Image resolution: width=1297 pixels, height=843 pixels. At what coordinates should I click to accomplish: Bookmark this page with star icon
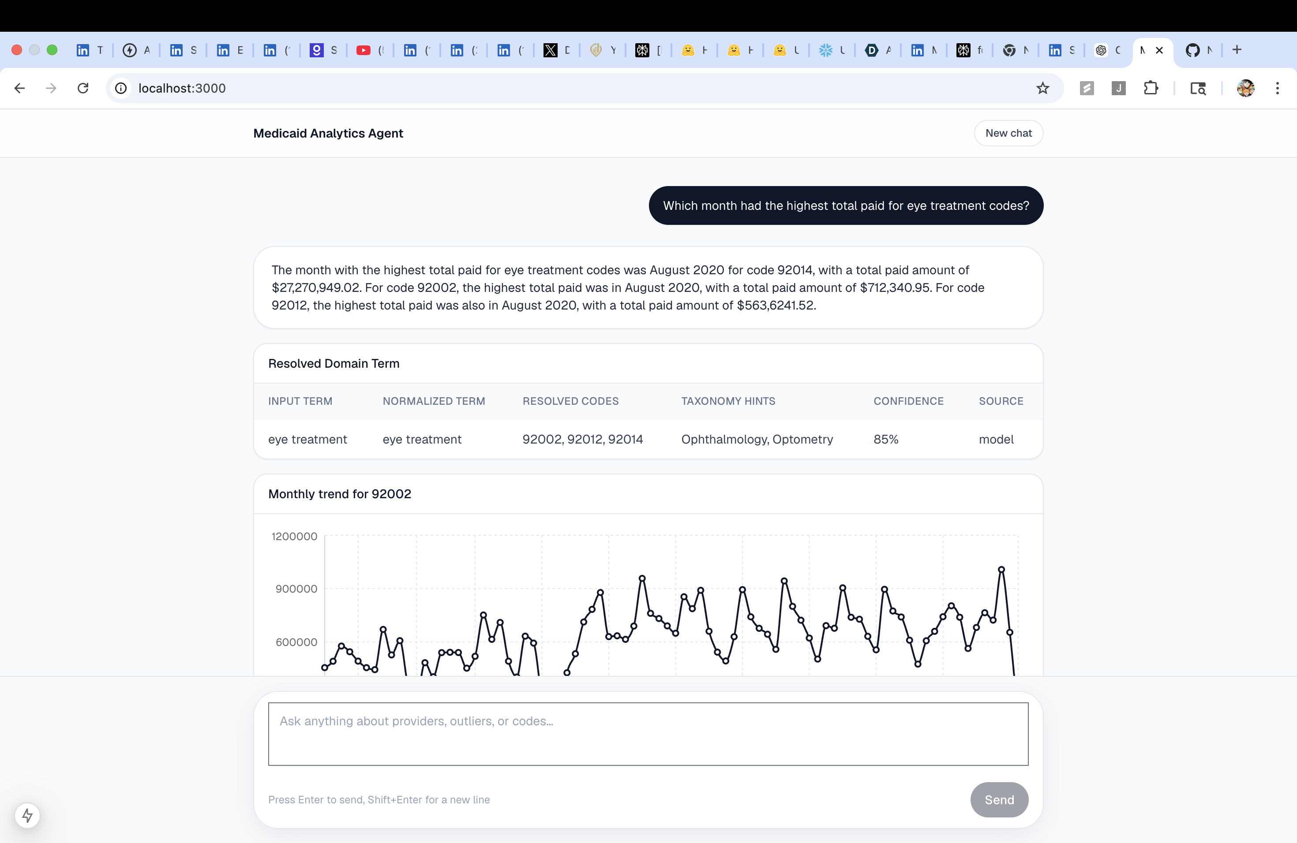tap(1042, 88)
